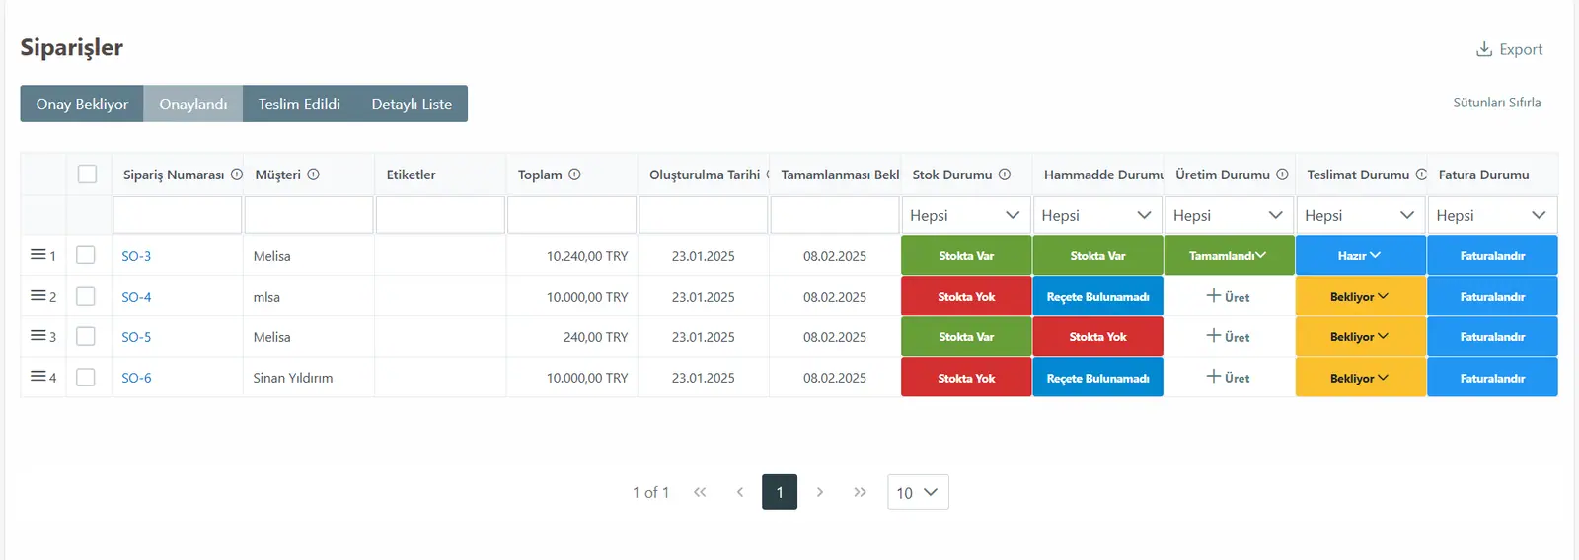Click Faturalandır button for SO-4
1579x560 pixels.
coord(1492,296)
